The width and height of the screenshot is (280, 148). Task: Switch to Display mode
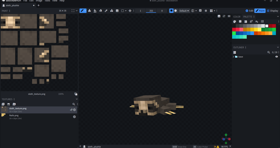point(272,11)
